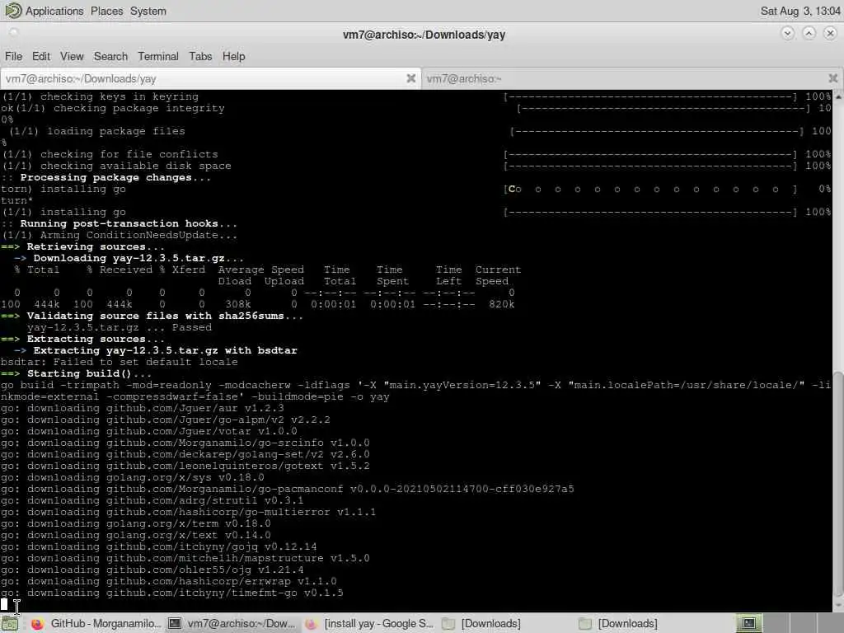Click 'yay-12.3.5.tar.gz ... Passed' line
Image resolution: width=844 pixels, height=633 pixels.
[x=119, y=327]
